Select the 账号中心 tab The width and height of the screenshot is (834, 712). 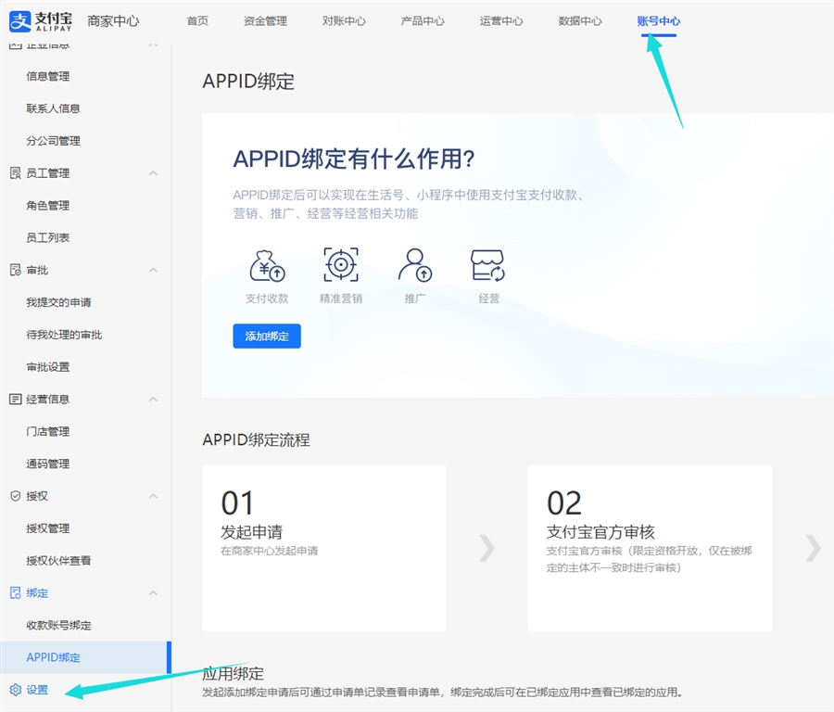tap(659, 20)
